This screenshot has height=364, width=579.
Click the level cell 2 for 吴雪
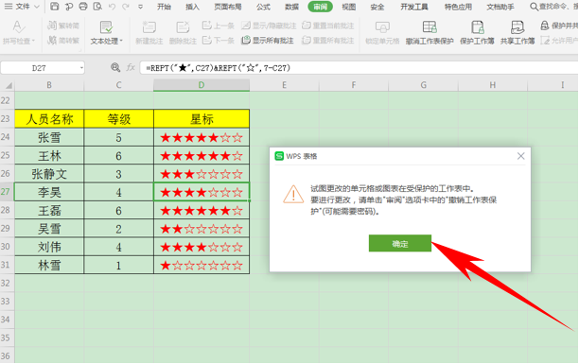pyautogui.click(x=118, y=229)
